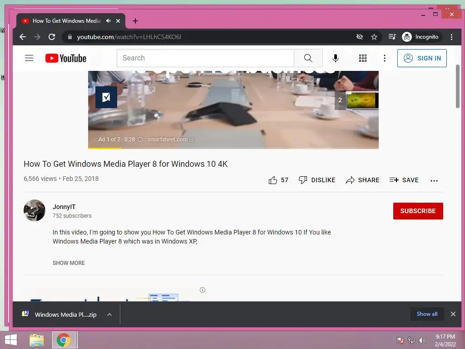The height and width of the screenshot is (349, 465).
Task: Open the ad info circle icon
Action: click(x=140, y=140)
